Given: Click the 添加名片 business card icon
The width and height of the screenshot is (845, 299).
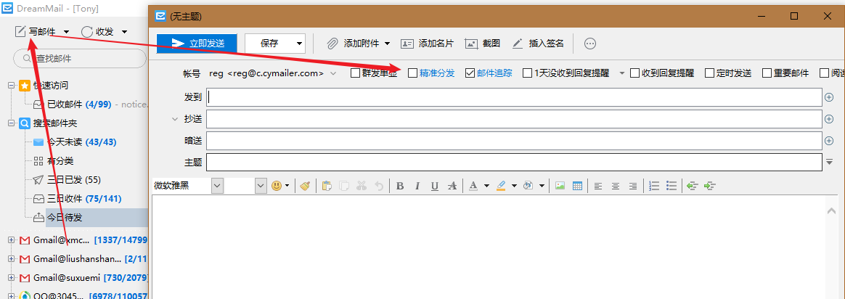Looking at the screenshot, I should pyautogui.click(x=407, y=44).
